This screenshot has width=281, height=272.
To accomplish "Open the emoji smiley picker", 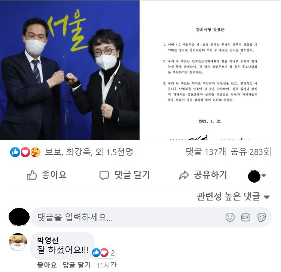I will click(230, 217).
